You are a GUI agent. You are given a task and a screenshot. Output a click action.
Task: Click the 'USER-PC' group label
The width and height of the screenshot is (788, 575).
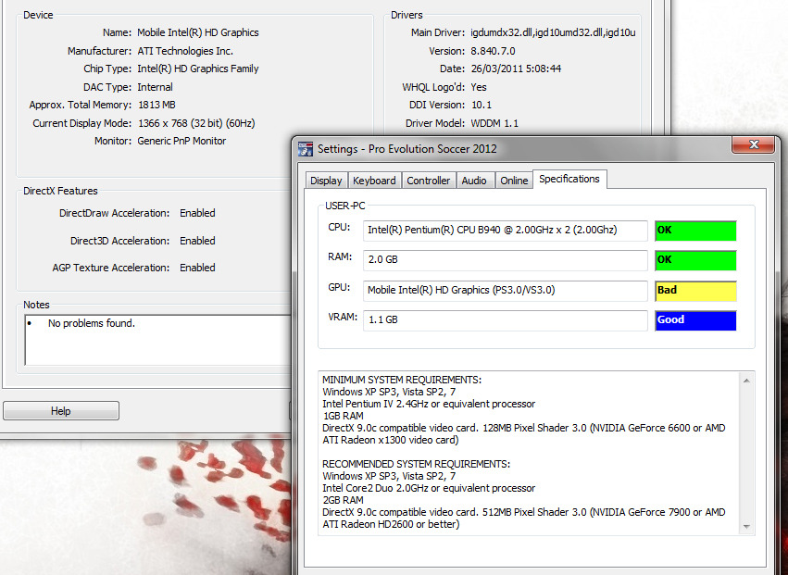pos(345,206)
